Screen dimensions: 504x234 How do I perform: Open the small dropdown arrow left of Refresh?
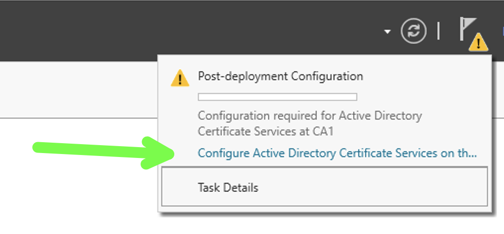(x=388, y=32)
